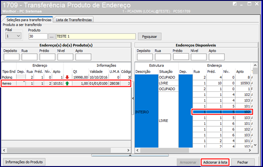Maximize the 1709 window
The width and height of the screenshot is (263, 167).
click(250, 4)
